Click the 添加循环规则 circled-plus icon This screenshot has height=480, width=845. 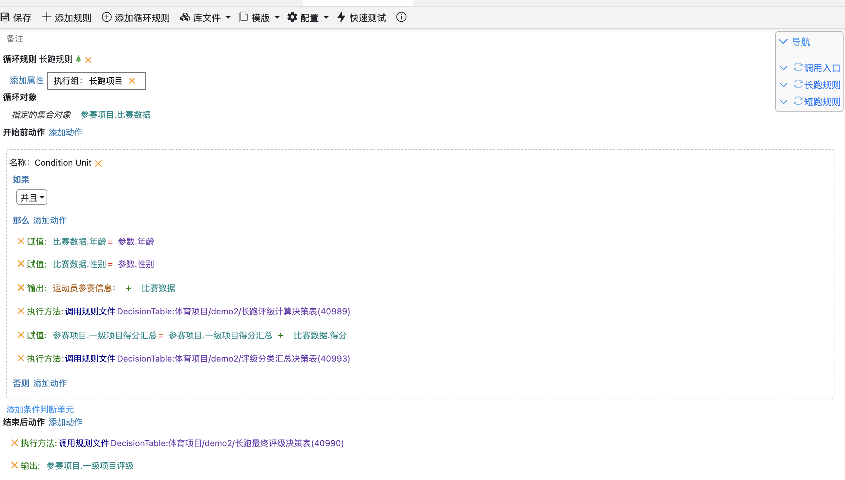click(x=107, y=17)
